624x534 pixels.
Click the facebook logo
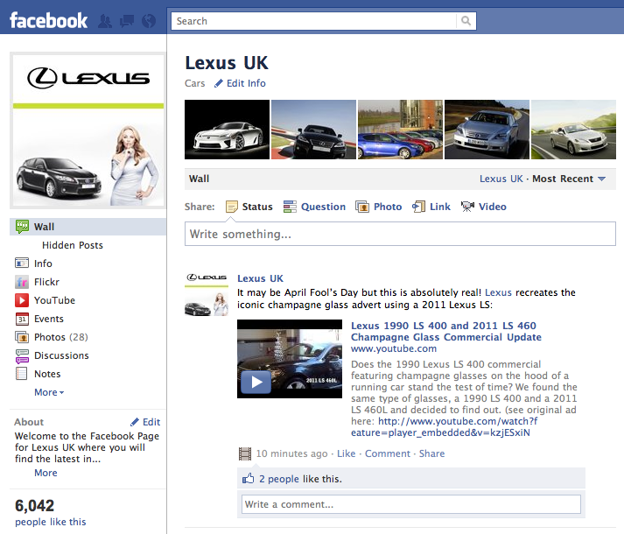(48, 21)
